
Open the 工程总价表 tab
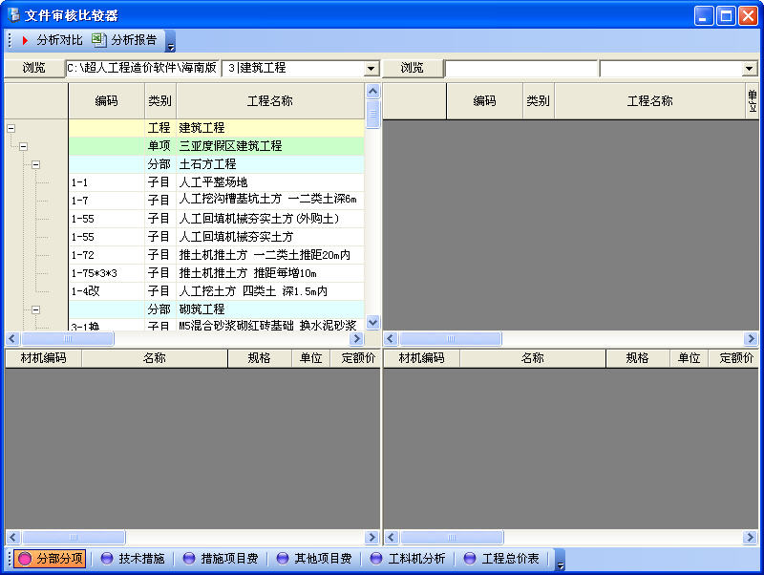500,558
